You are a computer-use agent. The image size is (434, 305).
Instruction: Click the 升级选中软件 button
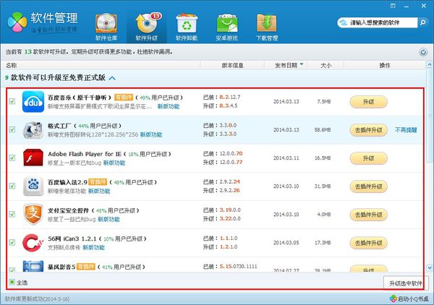click(406, 283)
